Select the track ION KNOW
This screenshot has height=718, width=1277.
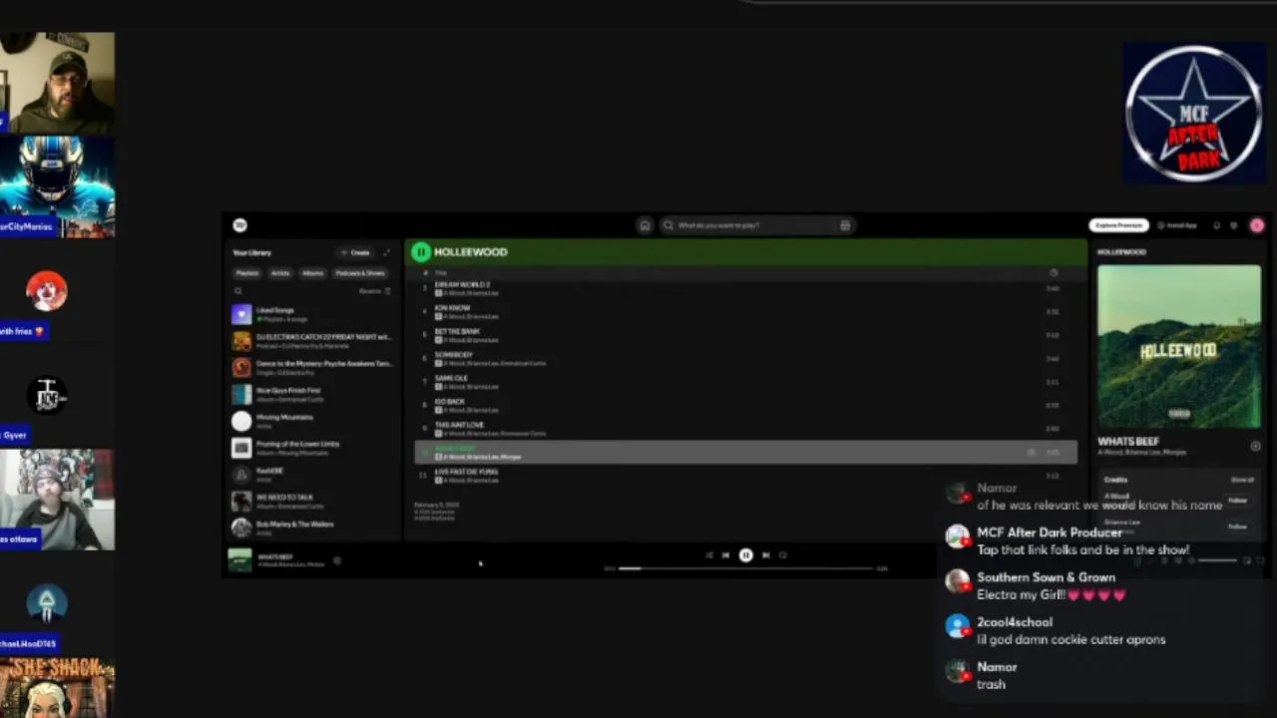[x=745, y=312]
